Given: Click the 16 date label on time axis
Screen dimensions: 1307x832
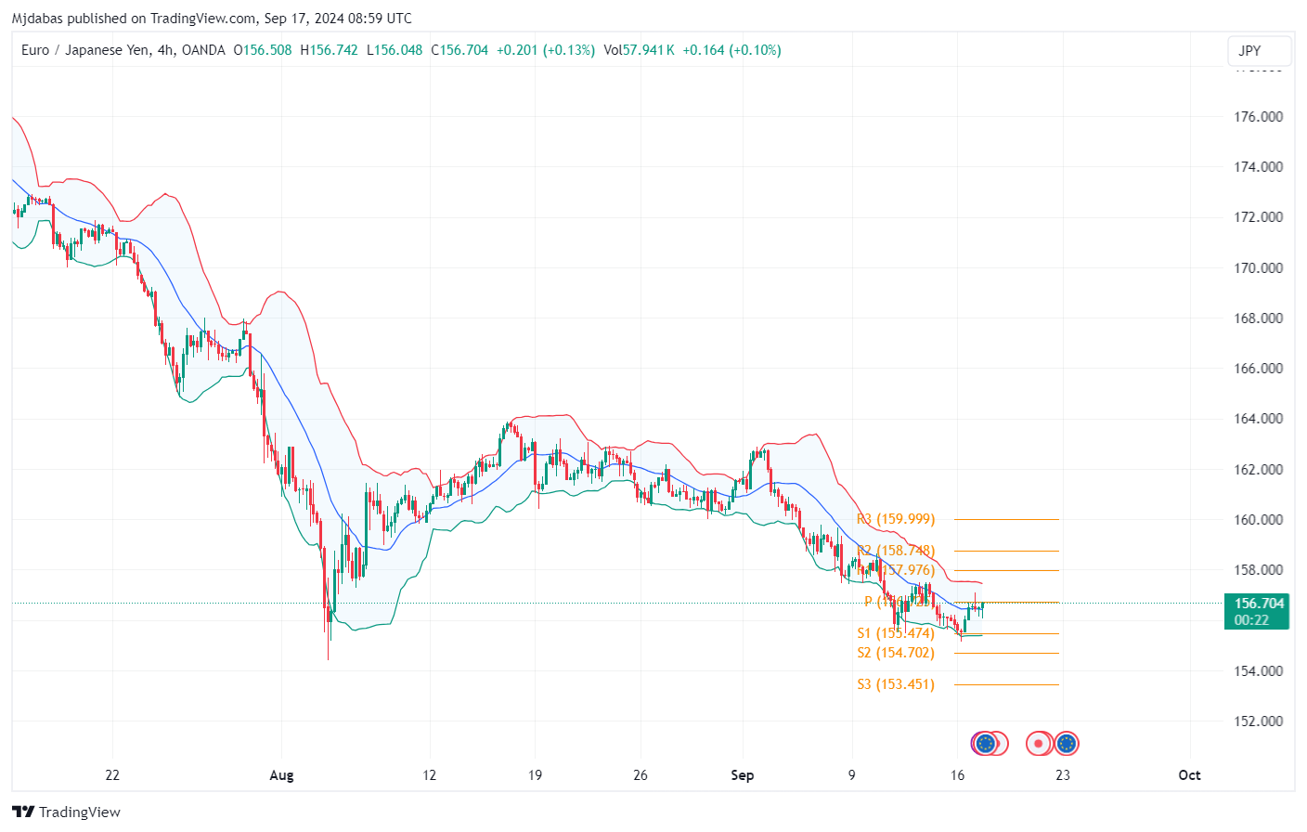Looking at the screenshot, I should [958, 775].
